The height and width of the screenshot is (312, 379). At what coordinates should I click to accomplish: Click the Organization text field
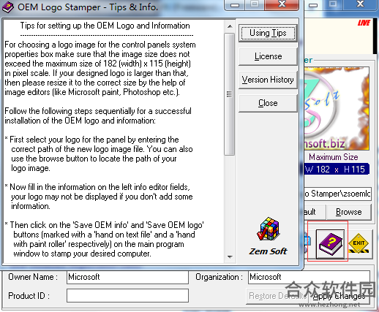[x=309, y=277]
